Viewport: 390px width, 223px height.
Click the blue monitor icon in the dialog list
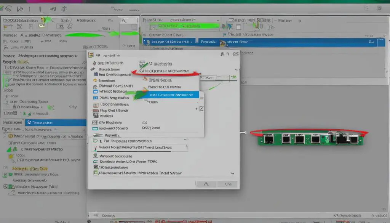point(96,92)
